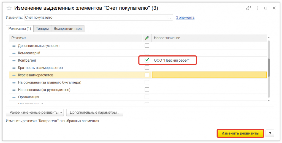Image resolution: width=282 pixels, height=143 pixels.
Task: Uncheck the Контрагент checkbox
Action: click(147, 60)
